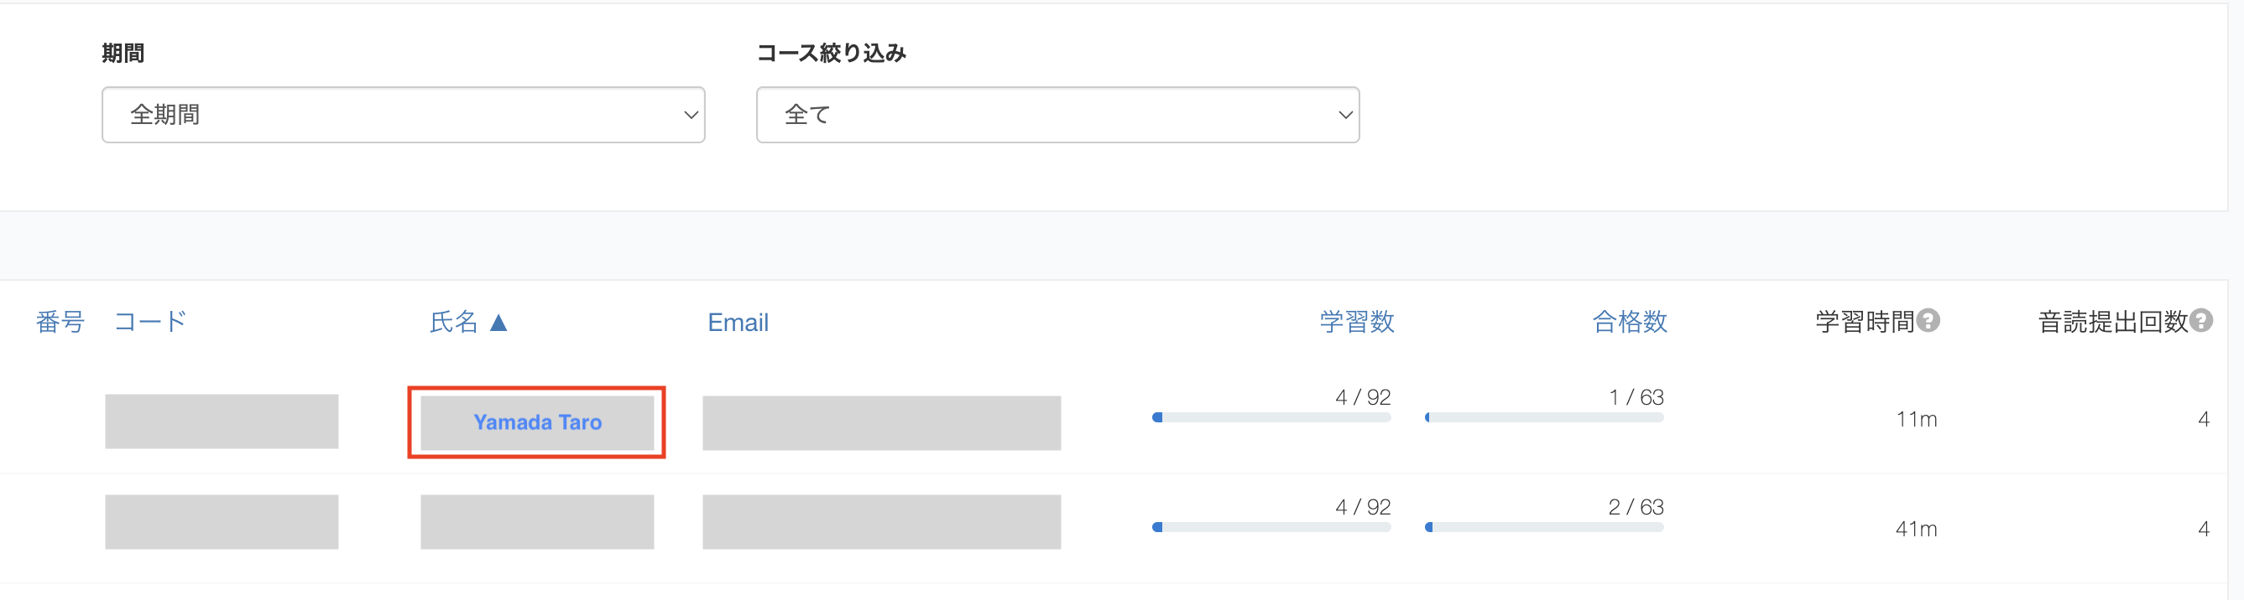
Task: Click the redacted name in the second row
Action: pyautogui.click(x=536, y=522)
